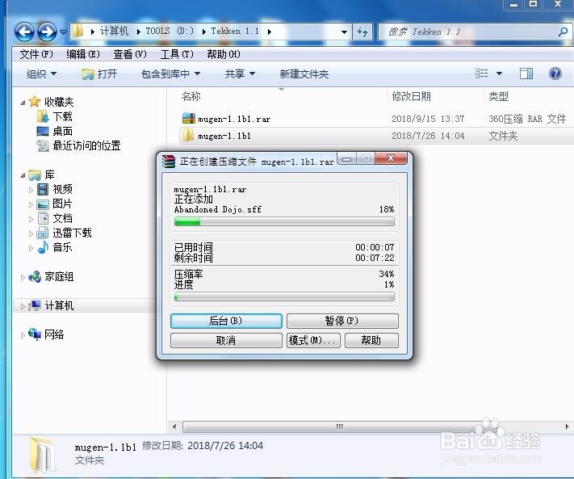
Task: Click 新建文件夹 in toolbar
Action: pos(304,74)
